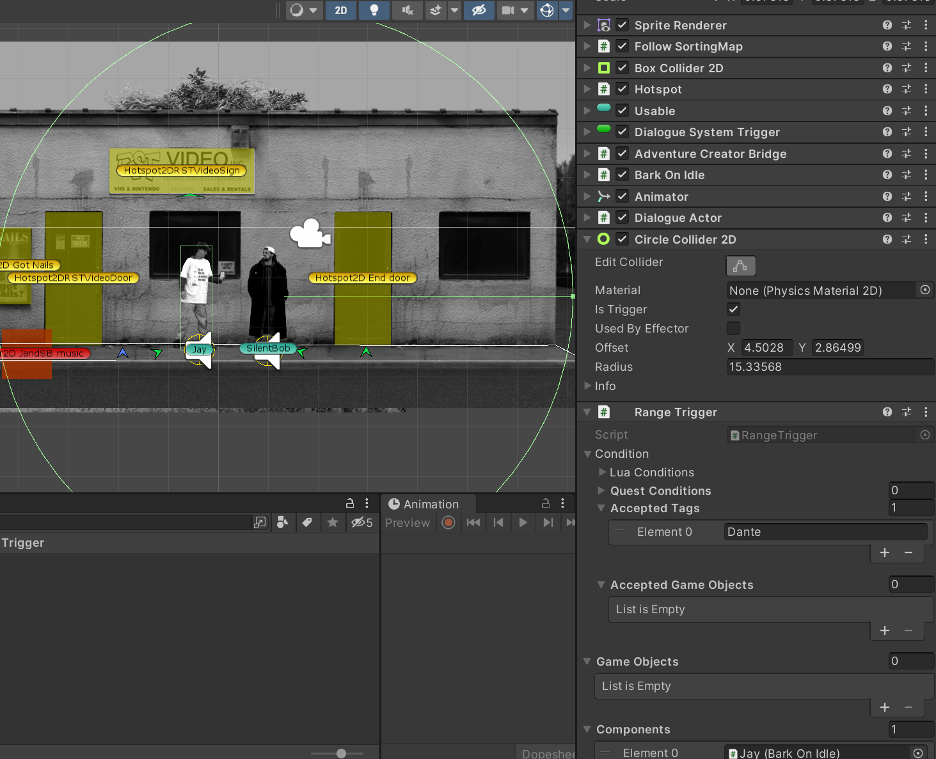Play the animation clip
This screenshot has height=759, width=936.
tap(523, 523)
